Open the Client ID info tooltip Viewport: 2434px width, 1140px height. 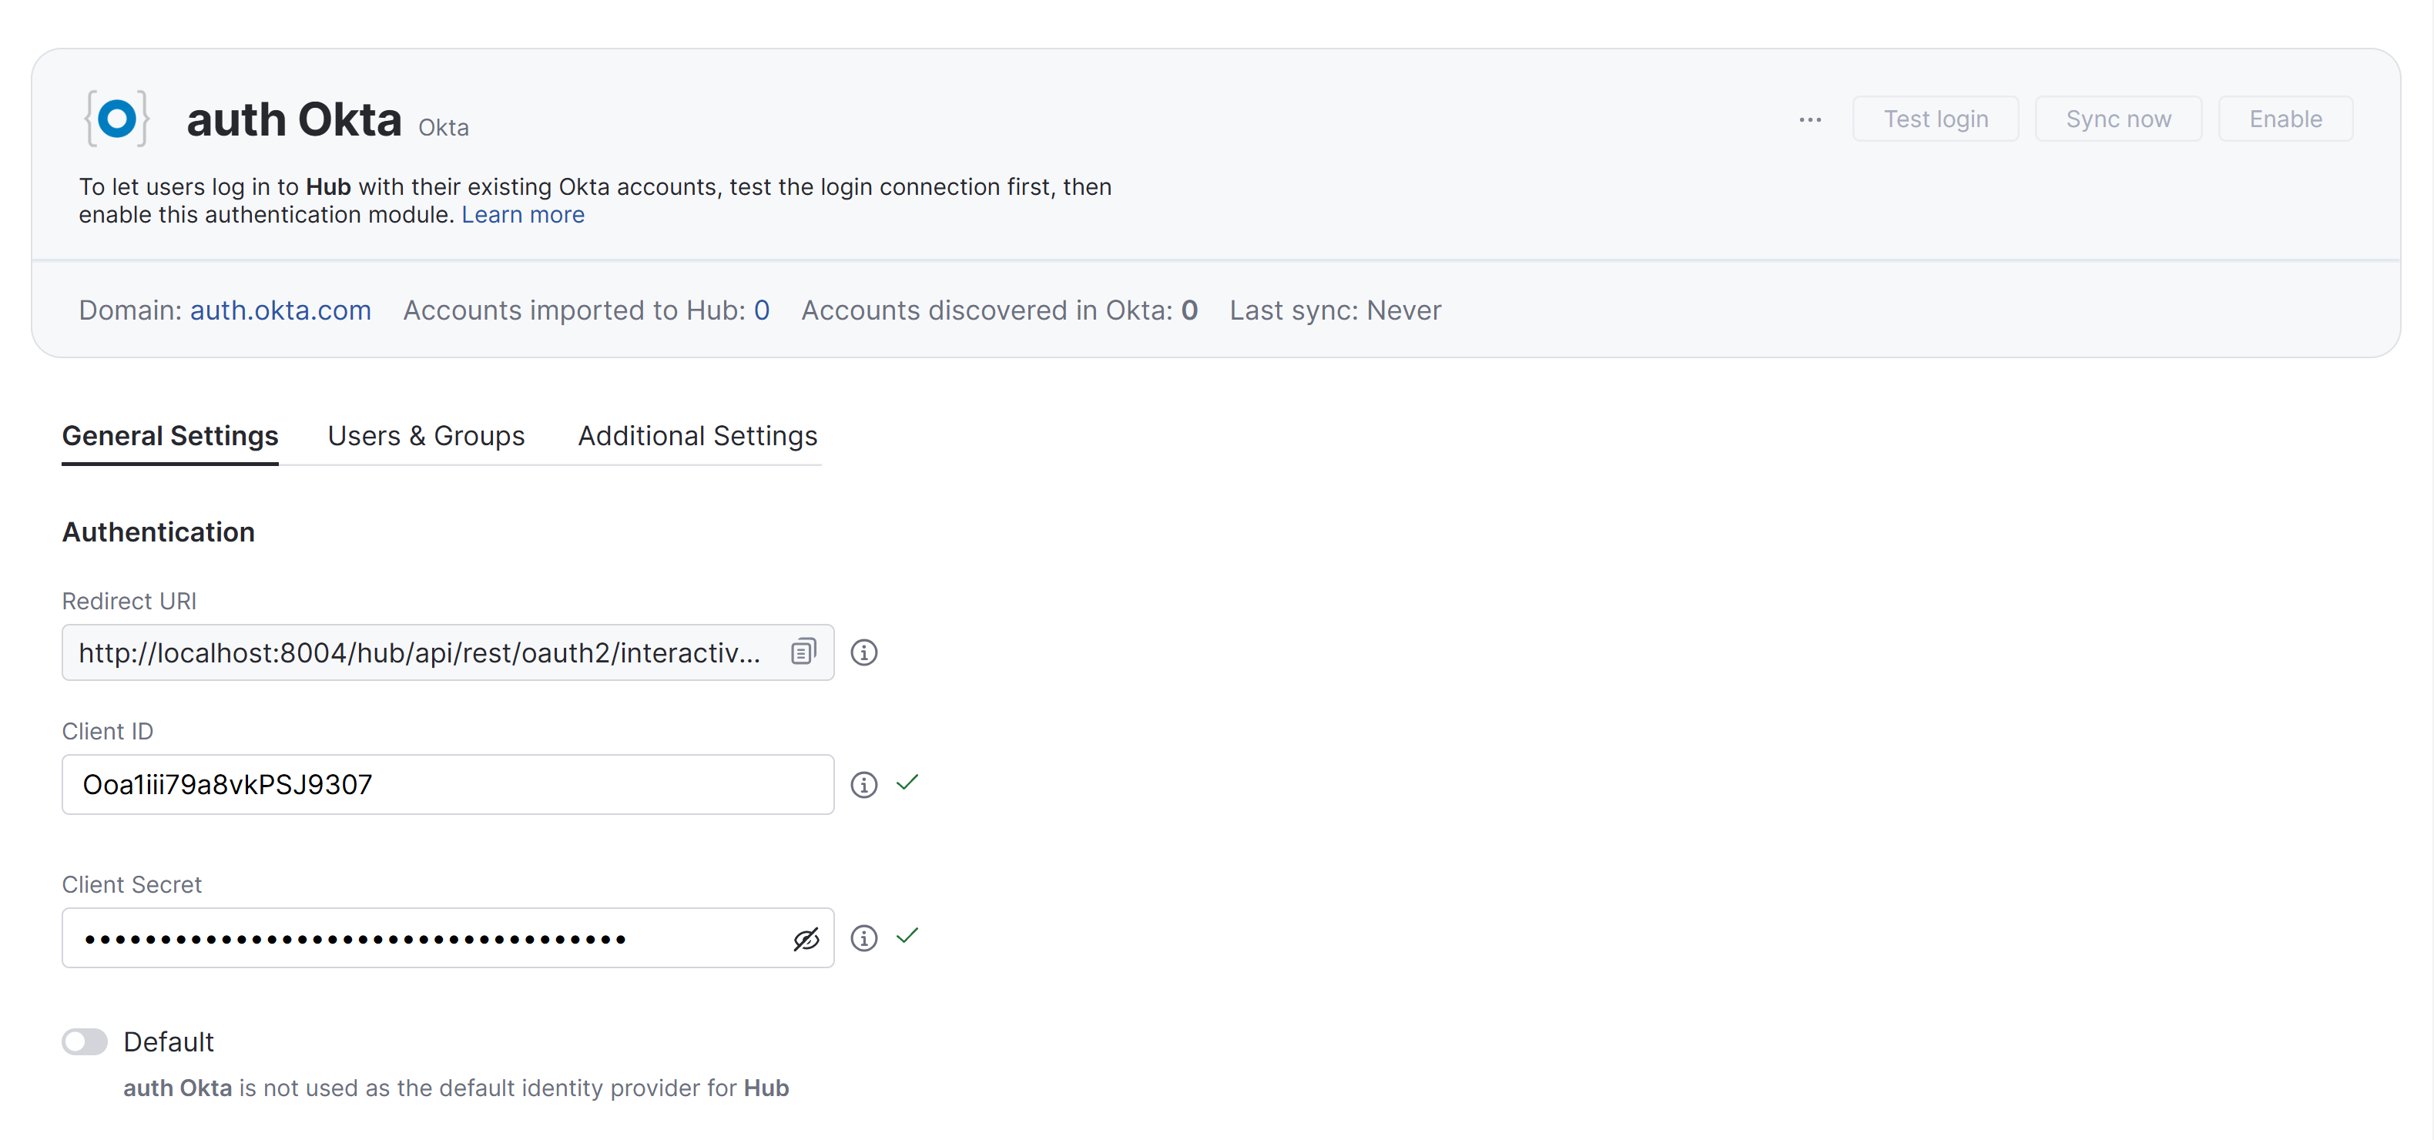863,783
